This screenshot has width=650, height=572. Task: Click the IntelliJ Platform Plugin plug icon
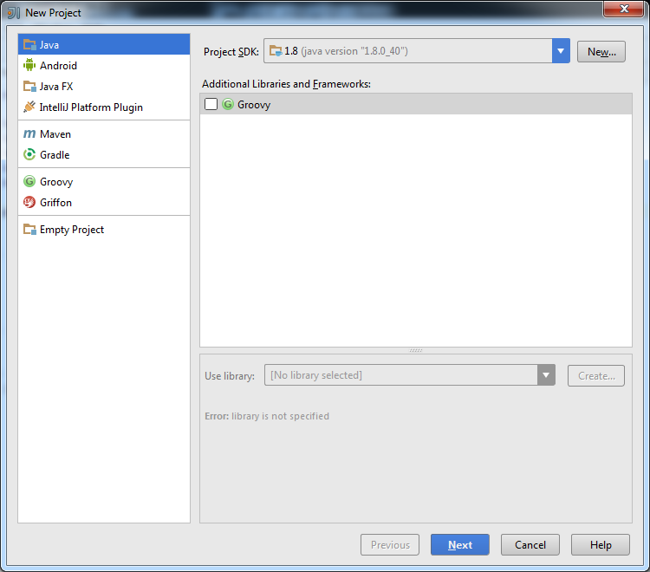(x=29, y=107)
